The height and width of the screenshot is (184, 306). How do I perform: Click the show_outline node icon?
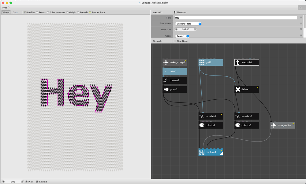coord(274,125)
